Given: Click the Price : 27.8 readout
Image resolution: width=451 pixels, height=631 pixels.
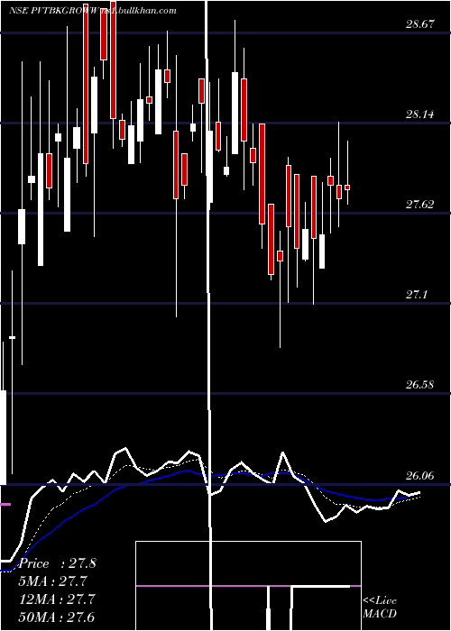Looking at the screenshot, I should coord(58,563).
